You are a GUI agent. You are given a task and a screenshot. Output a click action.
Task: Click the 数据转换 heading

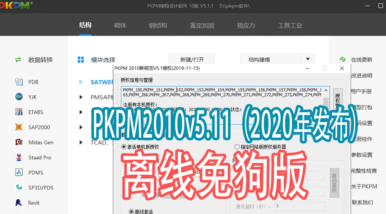coord(40,60)
